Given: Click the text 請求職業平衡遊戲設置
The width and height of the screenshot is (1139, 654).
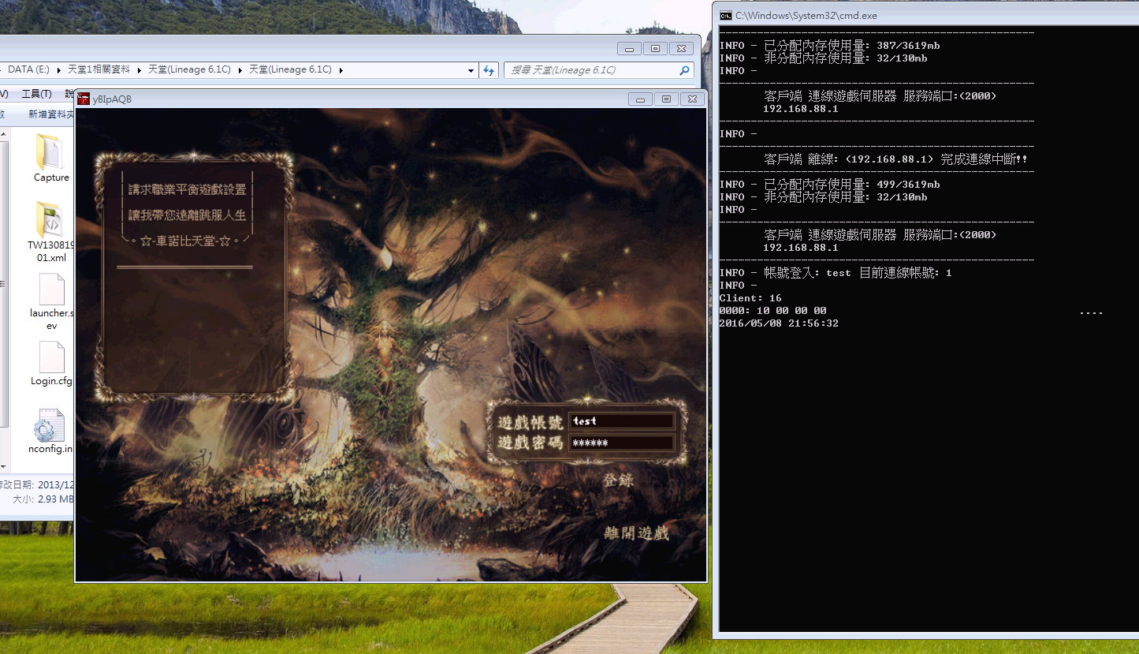Looking at the screenshot, I should pos(188,189).
